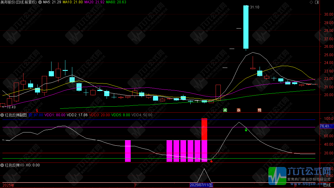Click the month 7 marker on time axis
Image resolution: width=334 pixels, height=188 pixels.
[136, 185]
